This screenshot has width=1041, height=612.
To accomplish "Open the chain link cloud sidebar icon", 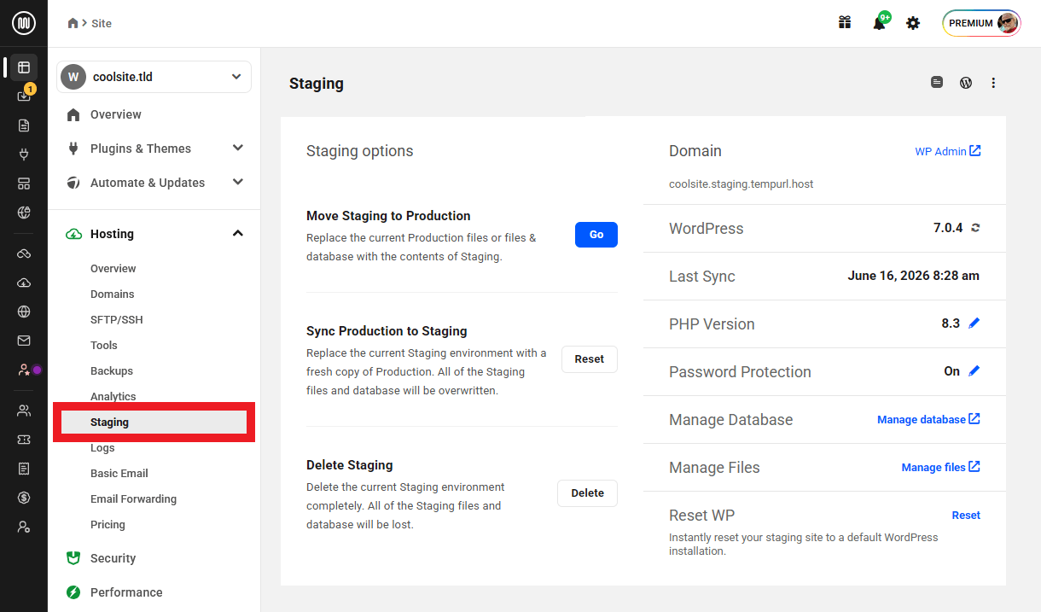I will pyautogui.click(x=24, y=254).
